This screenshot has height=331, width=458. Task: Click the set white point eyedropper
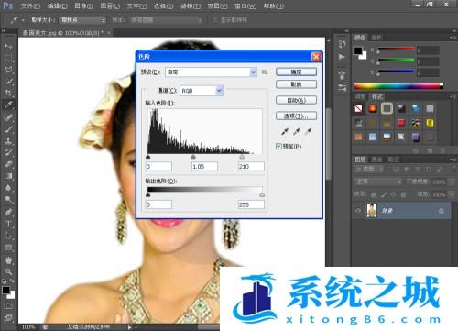(x=309, y=131)
